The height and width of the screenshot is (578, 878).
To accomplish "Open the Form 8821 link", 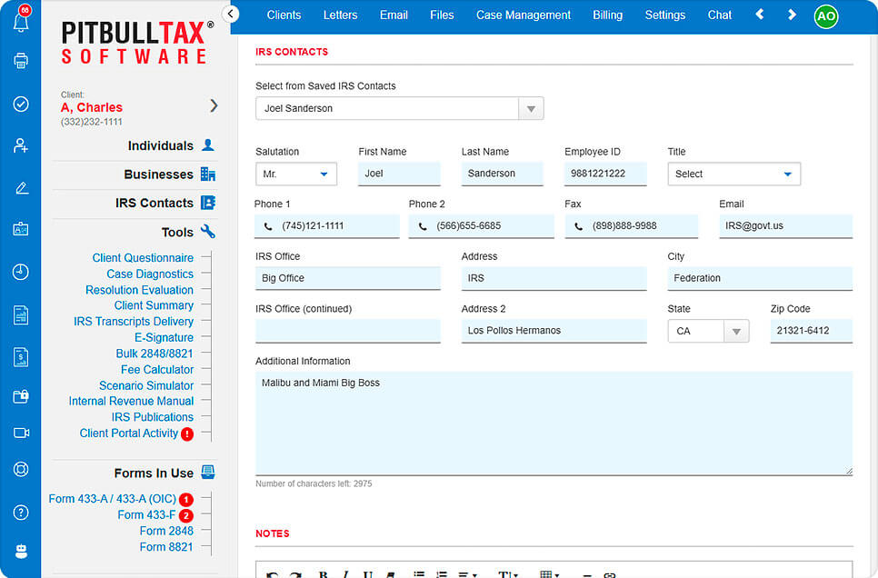I will pos(166,547).
